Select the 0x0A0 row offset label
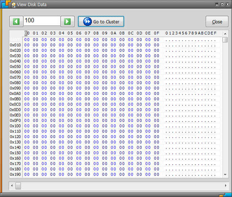This screenshot has height=197, width=232. (15, 93)
